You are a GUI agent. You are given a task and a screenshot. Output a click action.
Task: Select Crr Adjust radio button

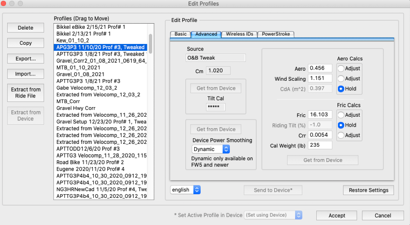point(341,135)
